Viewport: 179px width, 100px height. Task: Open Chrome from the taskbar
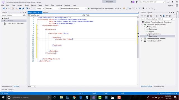[74, 97]
